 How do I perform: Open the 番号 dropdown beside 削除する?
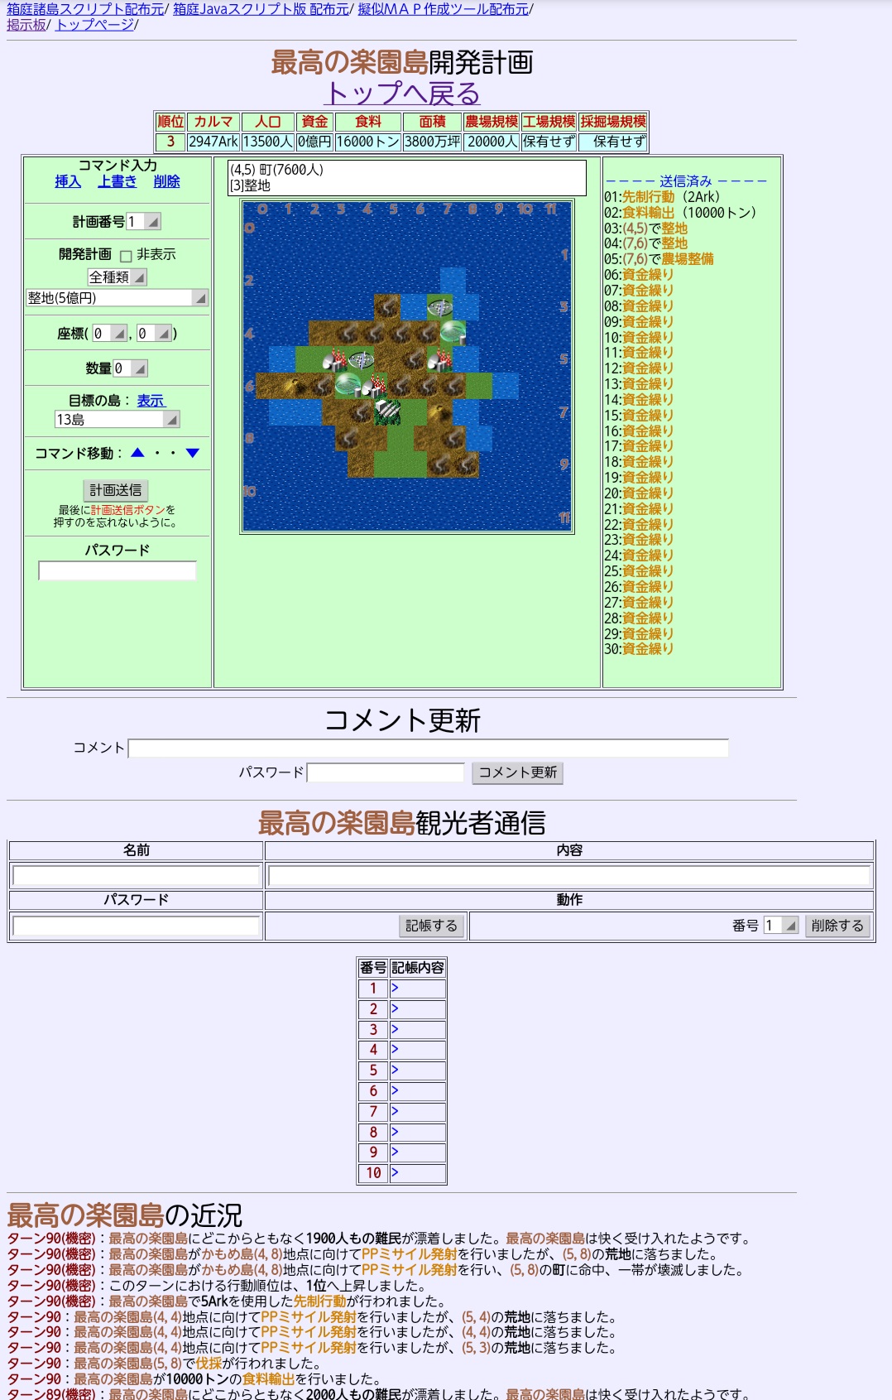pos(781,926)
